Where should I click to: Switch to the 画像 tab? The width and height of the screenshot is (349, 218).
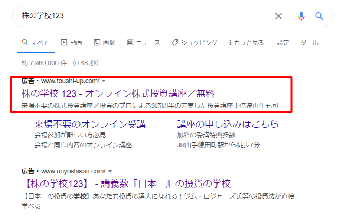click(104, 43)
